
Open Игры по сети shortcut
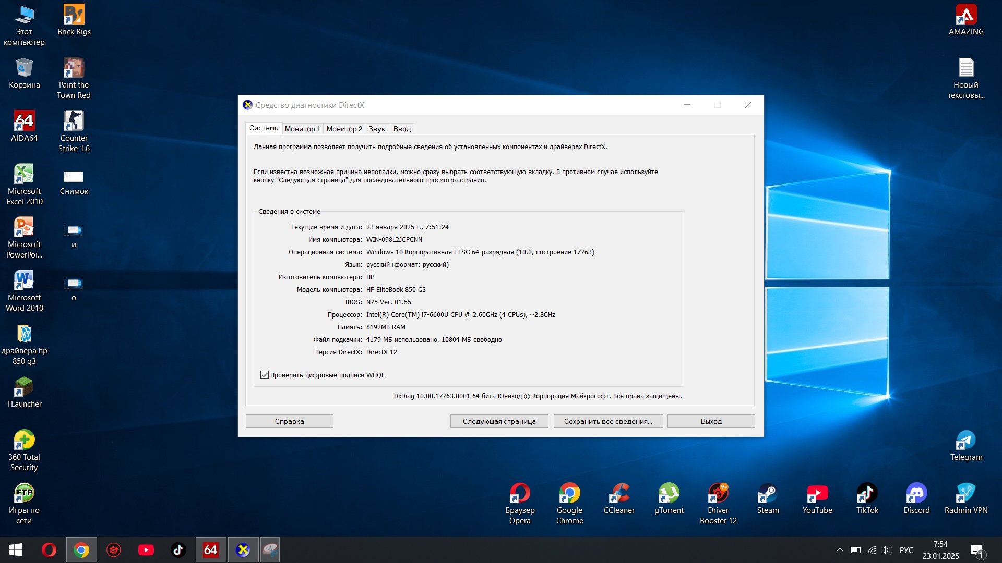(24, 504)
